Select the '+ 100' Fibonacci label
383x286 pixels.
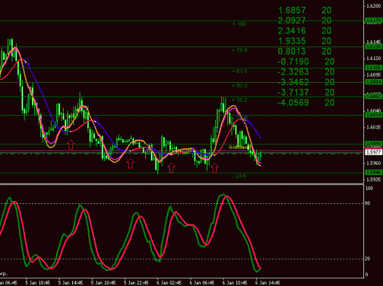tap(239, 24)
